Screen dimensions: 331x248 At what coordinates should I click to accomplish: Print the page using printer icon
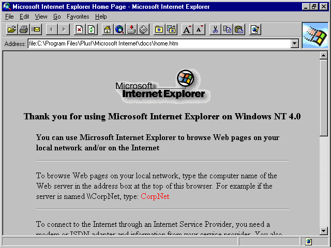[x=24, y=29]
